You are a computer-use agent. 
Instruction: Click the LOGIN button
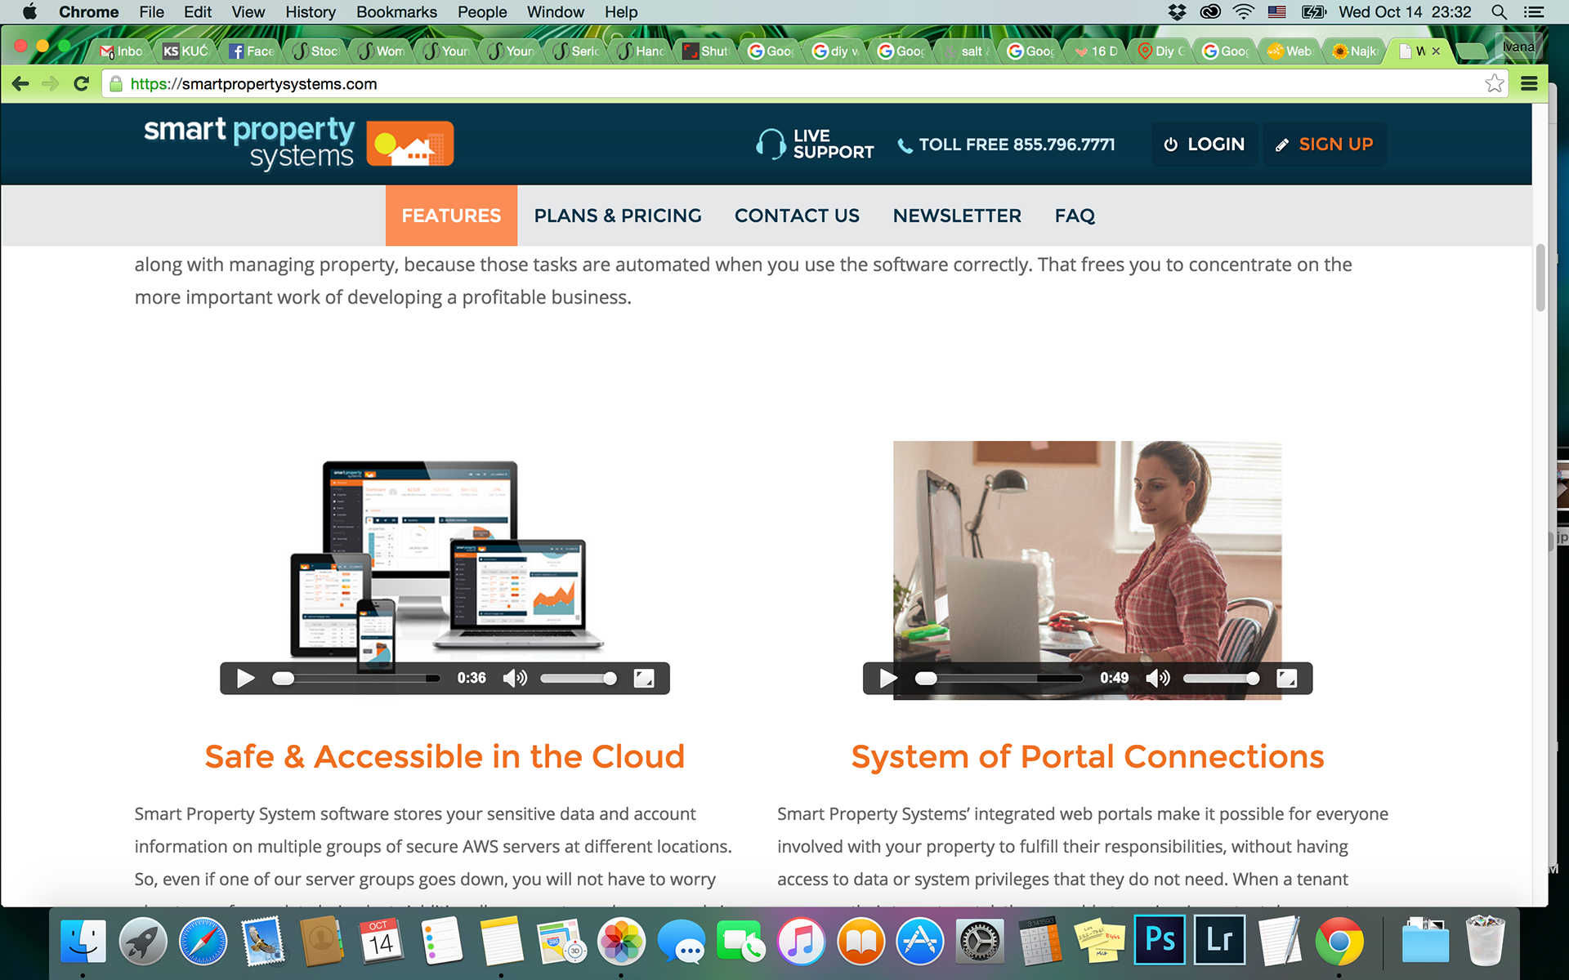(x=1205, y=145)
